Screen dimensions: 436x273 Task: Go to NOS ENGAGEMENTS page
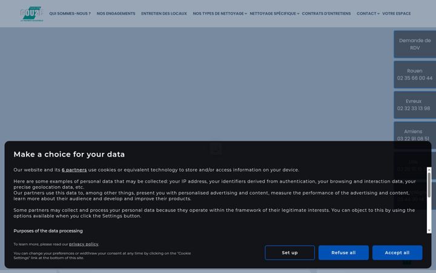(116, 13)
